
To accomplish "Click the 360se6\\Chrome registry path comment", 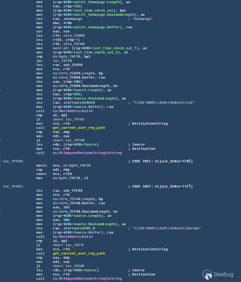I will [x=167, y=228].
